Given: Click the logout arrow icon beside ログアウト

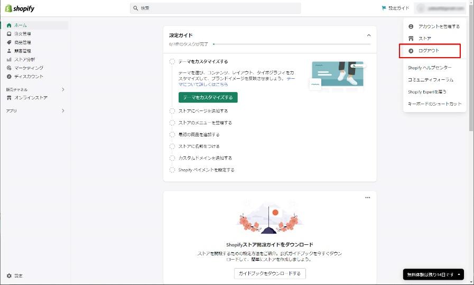Looking at the screenshot, I should [411, 51].
